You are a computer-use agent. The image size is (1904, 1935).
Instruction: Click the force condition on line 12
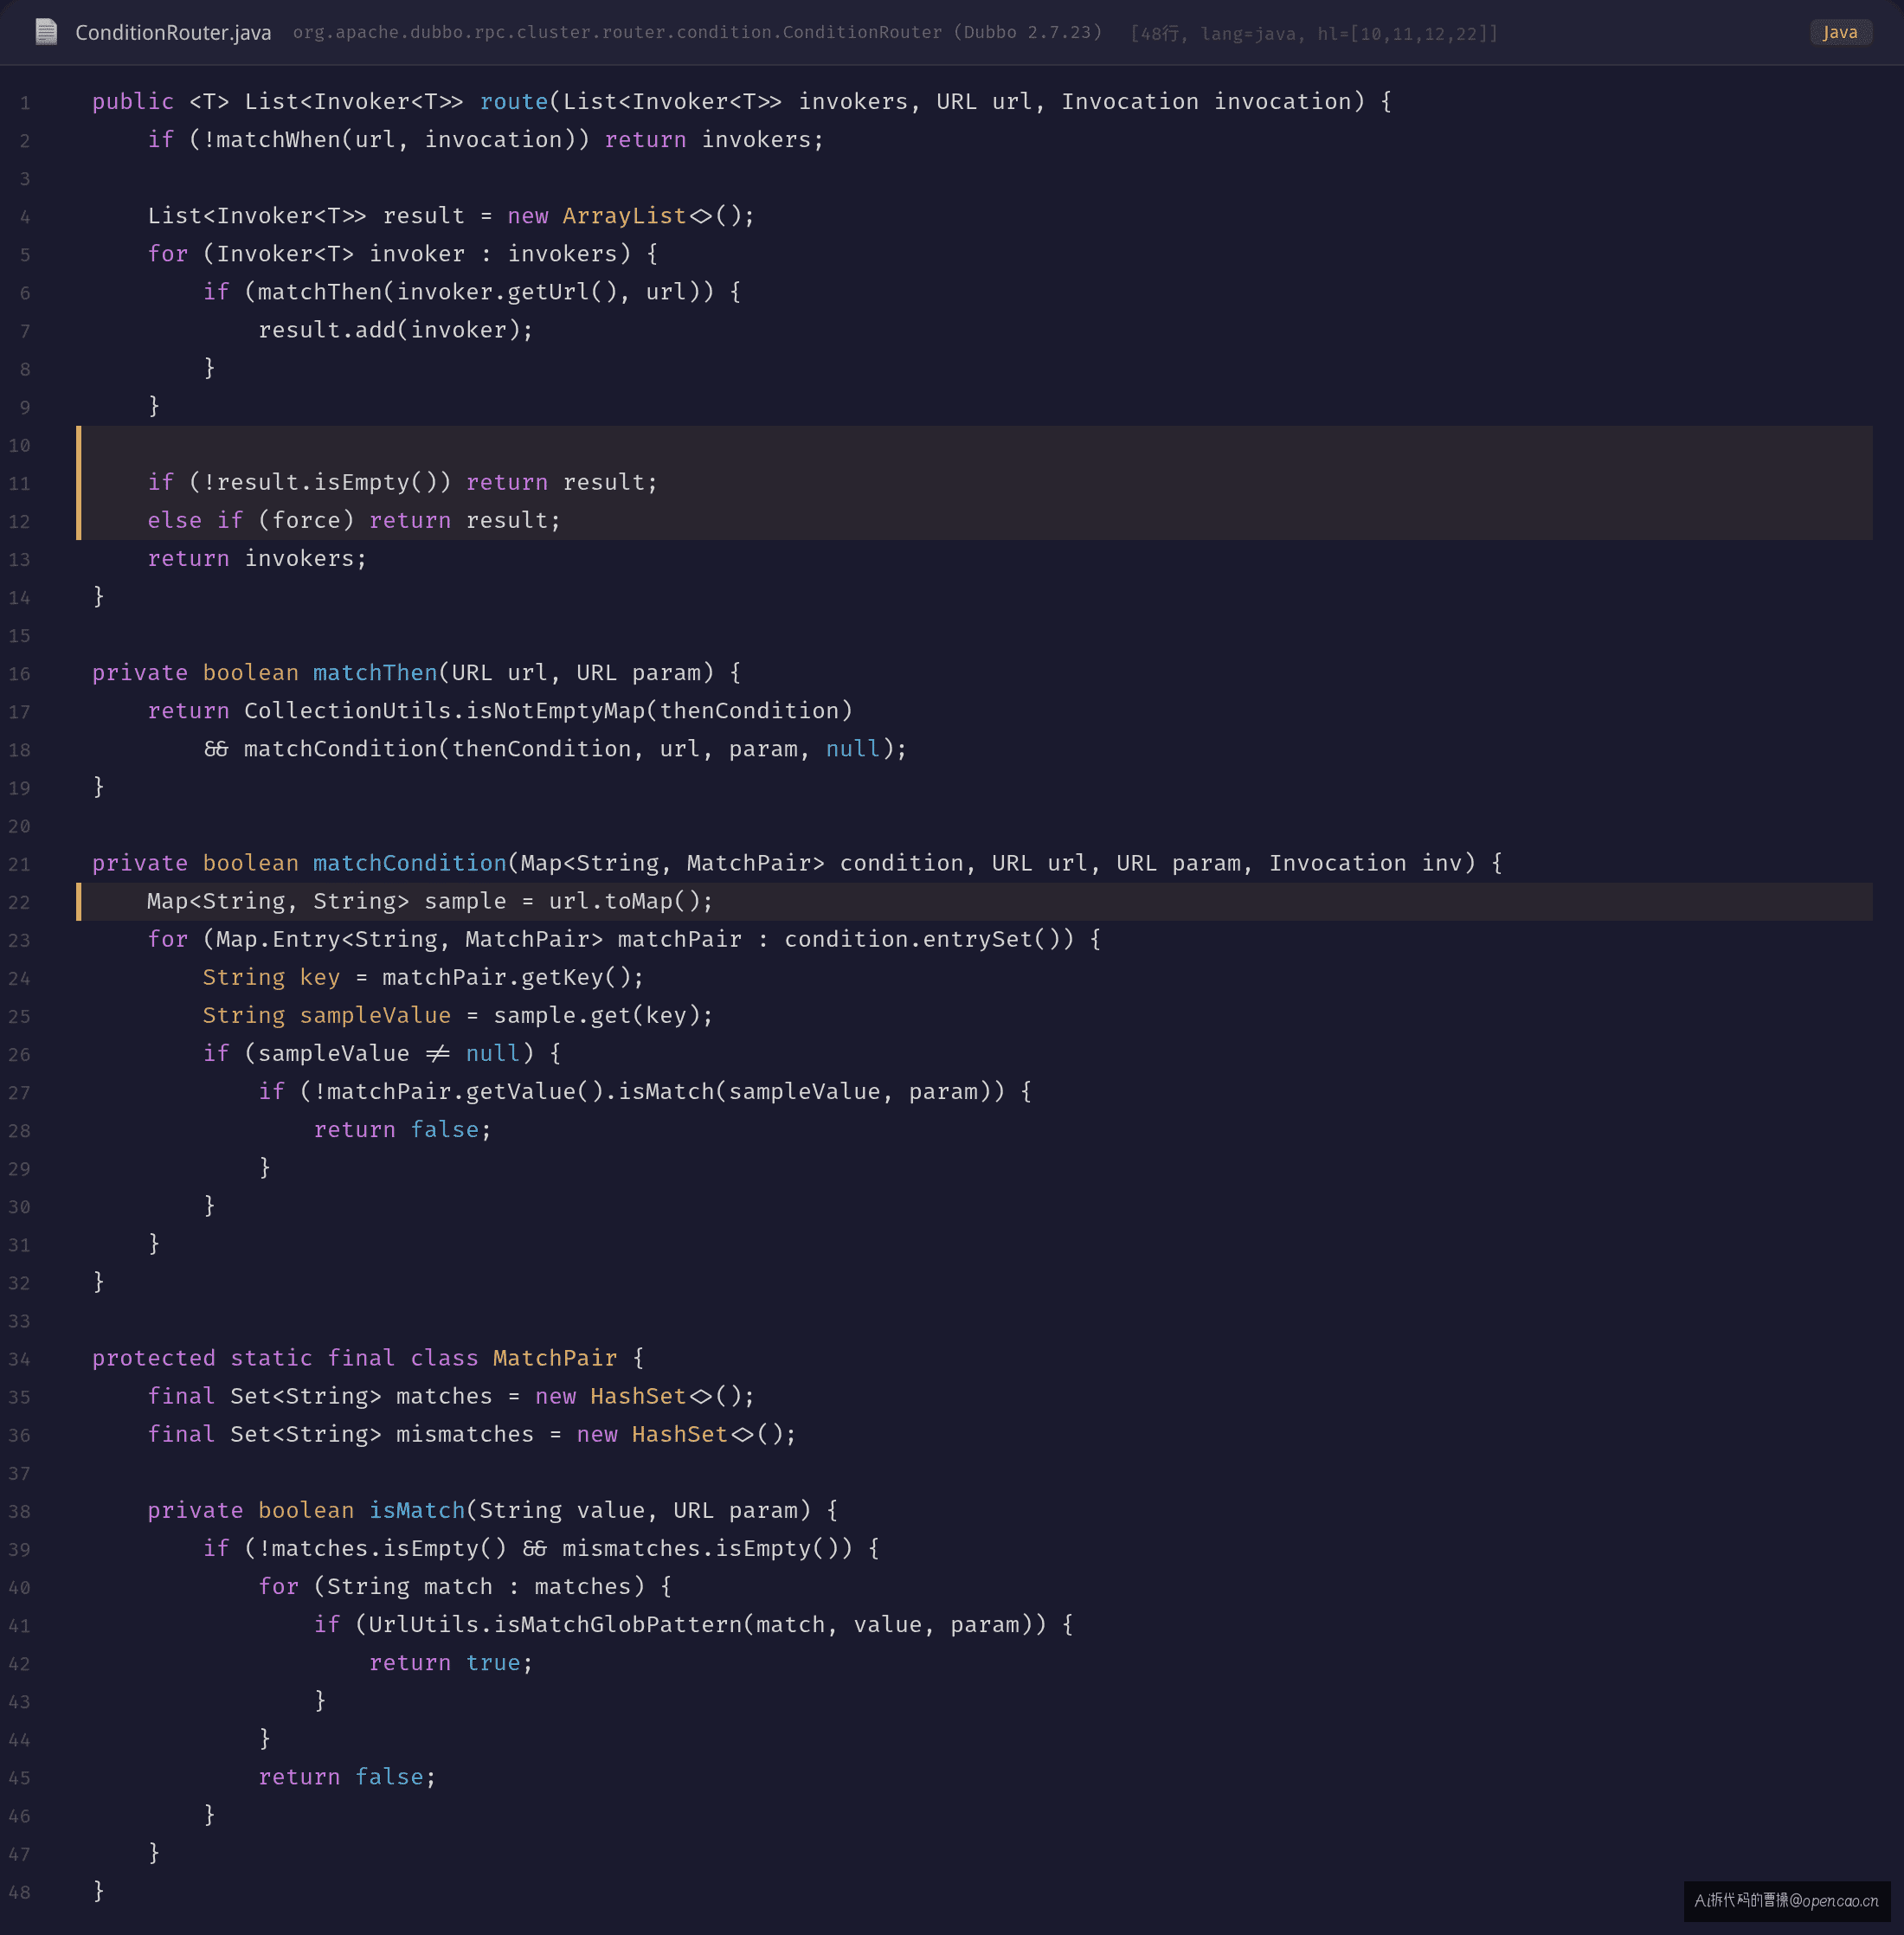pyautogui.click(x=306, y=520)
